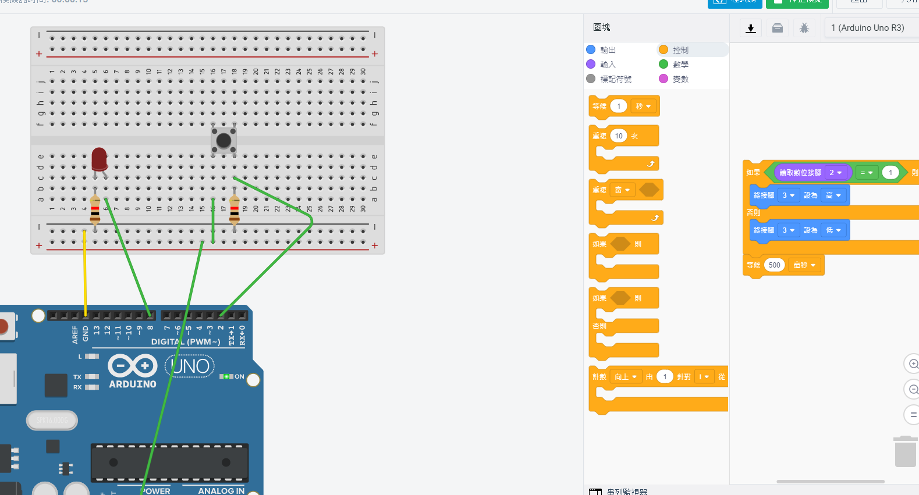Expand the 毫秒 unit dropdown
Screen dimensions: 919x495
pos(804,265)
